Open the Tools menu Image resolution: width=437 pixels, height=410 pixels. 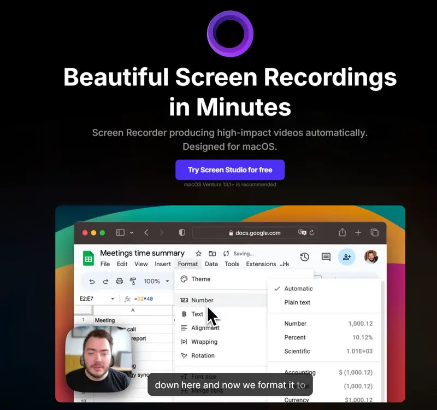(x=232, y=263)
